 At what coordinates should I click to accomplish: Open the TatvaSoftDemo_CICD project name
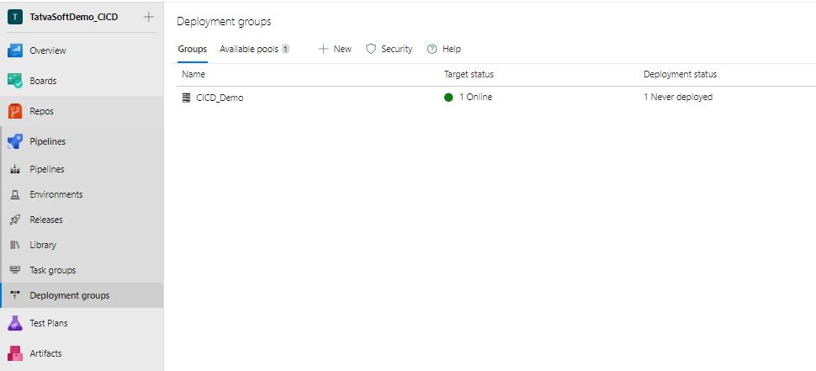pos(74,17)
